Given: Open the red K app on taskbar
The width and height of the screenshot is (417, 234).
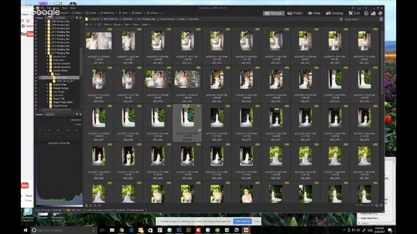Looking at the screenshot, I should (x=198, y=230).
